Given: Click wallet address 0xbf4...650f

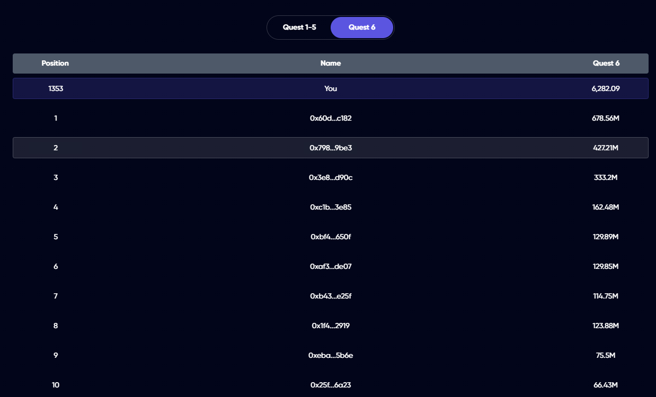Looking at the screenshot, I should pyautogui.click(x=331, y=237).
